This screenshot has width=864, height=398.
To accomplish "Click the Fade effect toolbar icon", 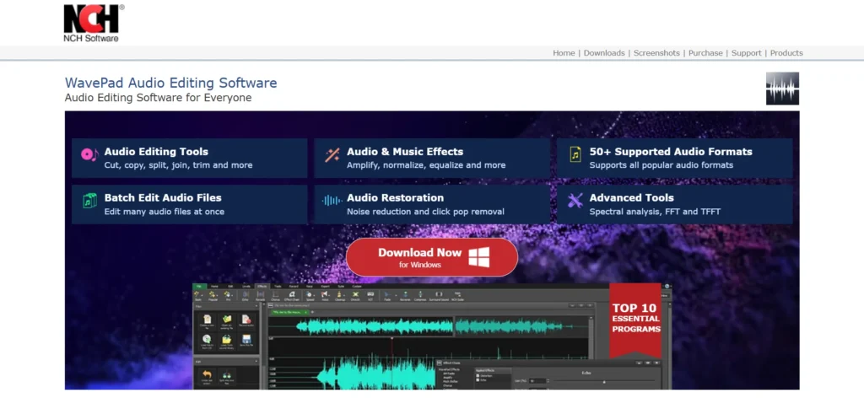I will (x=387, y=294).
